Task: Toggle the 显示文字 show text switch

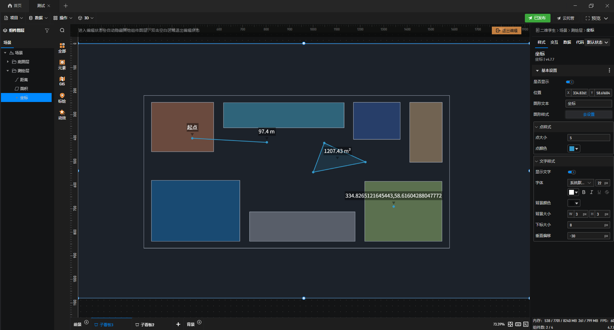Action: point(572,172)
